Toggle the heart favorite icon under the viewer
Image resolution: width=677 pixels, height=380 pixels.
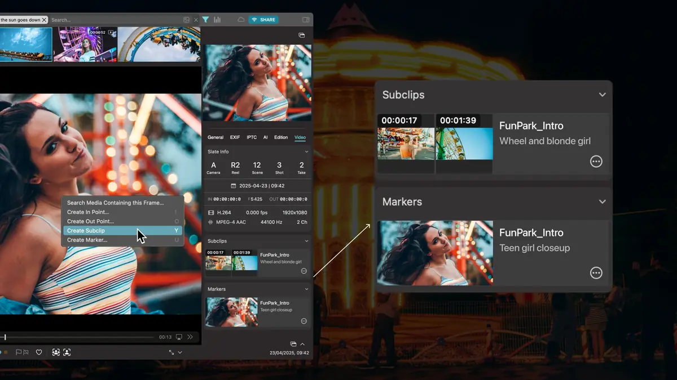click(x=39, y=352)
